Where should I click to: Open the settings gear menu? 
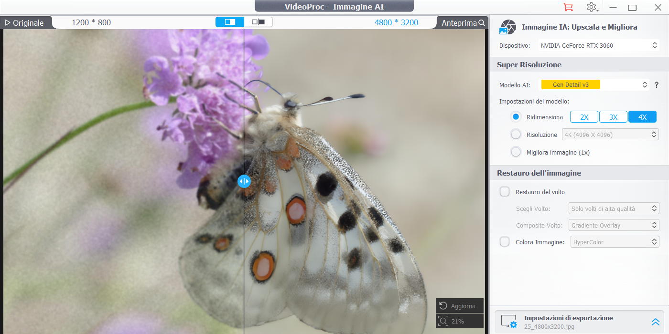coord(592,7)
